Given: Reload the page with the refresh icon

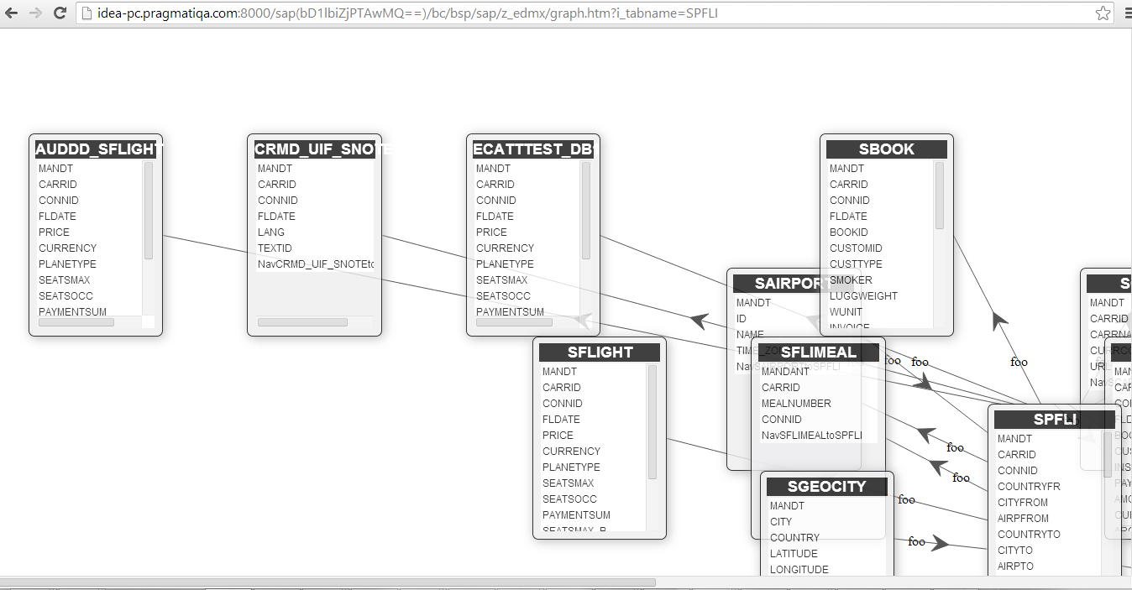Looking at the screenshot, I should pyautogui.click(x=60, y=13).
